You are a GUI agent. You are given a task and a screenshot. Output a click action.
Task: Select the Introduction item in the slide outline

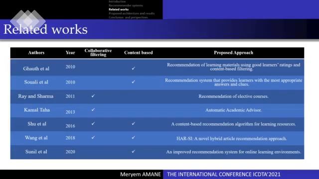click(117, 1)
